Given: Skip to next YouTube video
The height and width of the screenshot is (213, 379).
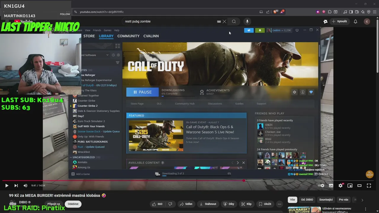Looking at the screenshot, I should pos(16,185).
